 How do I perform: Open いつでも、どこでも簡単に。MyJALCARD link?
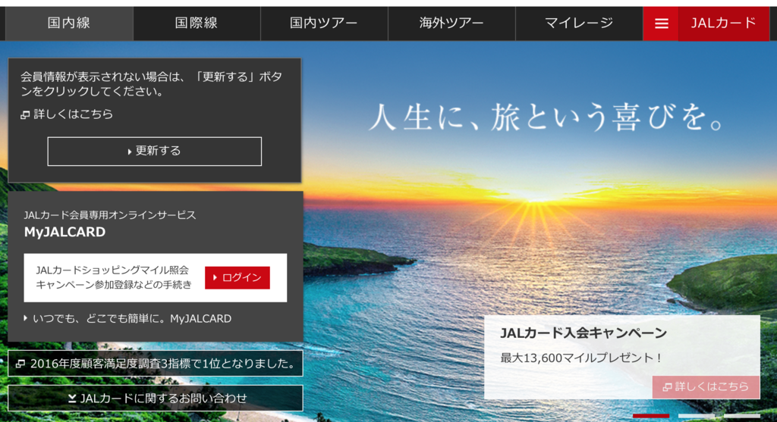tap(127, 319)
